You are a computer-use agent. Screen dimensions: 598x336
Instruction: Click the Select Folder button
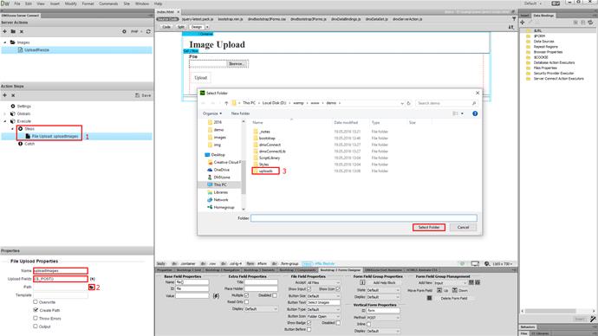tap(429, 227)
